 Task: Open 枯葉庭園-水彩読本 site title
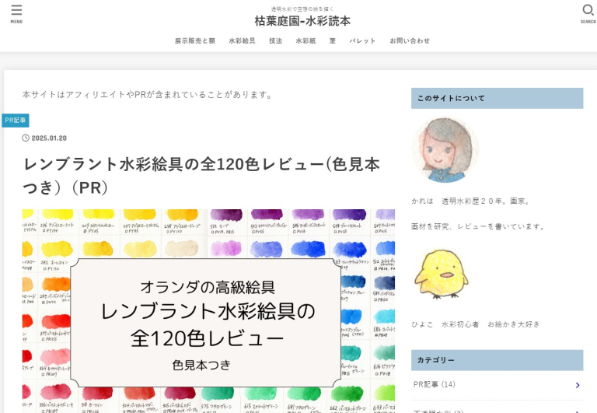pos(302,21)
